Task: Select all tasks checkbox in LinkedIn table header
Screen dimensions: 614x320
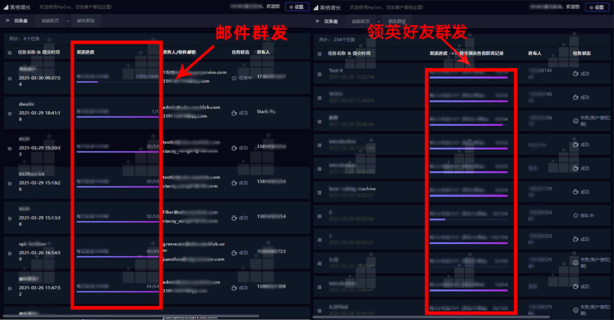Action: pos(320,53)
